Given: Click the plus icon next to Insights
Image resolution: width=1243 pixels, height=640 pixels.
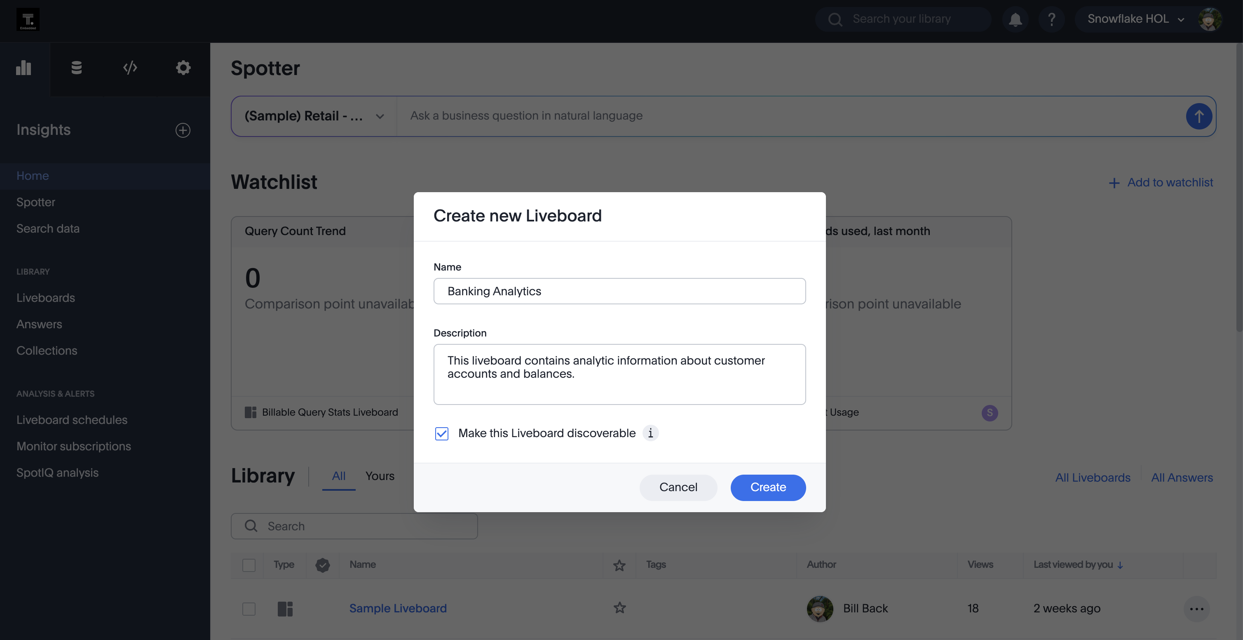Looking at the screenshot, I should [x=183, y=130].
